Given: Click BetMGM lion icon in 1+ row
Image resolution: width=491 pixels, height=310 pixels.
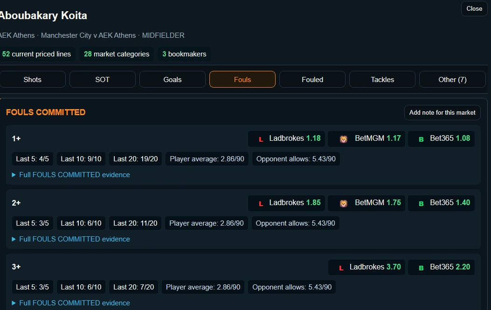Looking at the screenshot, I should 344,139.
